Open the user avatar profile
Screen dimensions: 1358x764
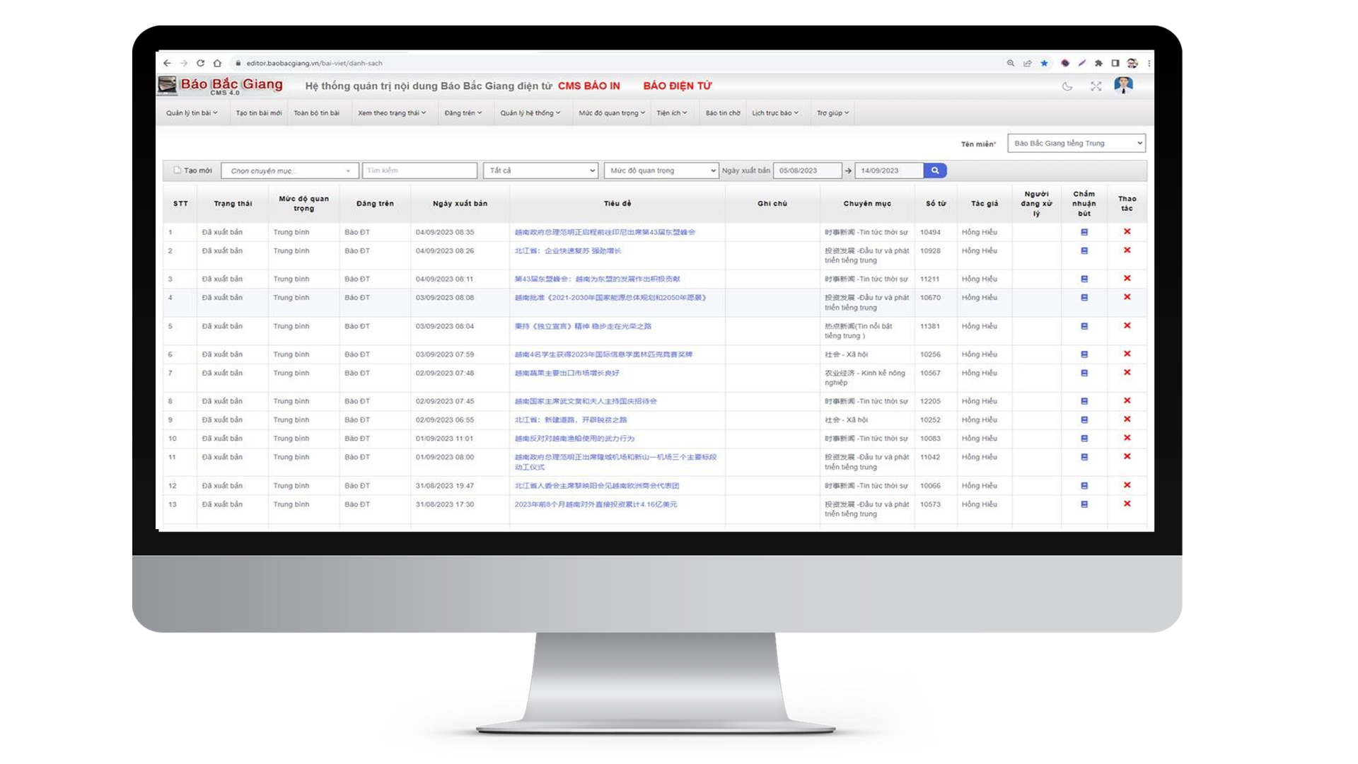tap(1123, 86)
